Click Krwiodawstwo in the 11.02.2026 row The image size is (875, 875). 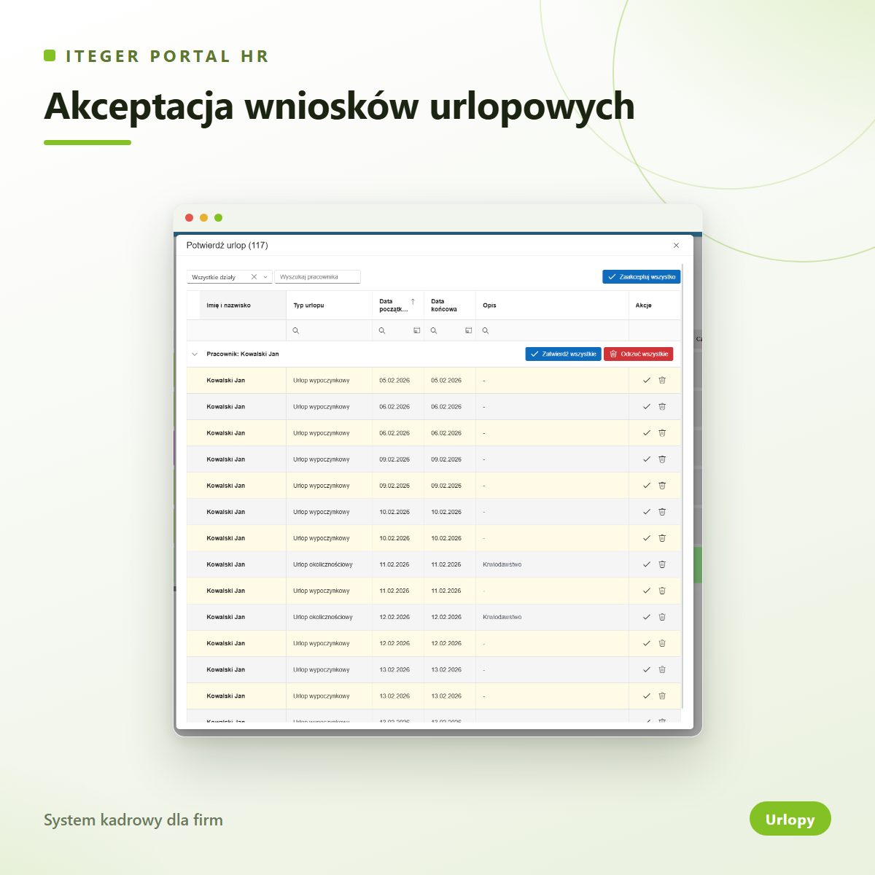[x=502, y=564]
